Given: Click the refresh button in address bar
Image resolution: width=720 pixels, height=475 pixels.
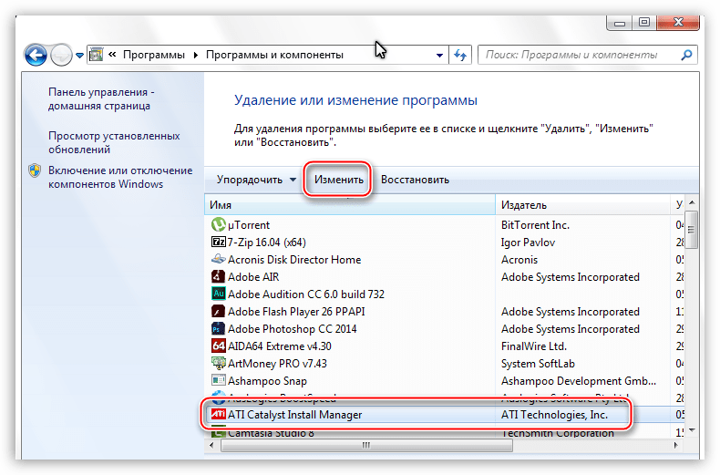Looking at the screenshot, I should pos(460,55).
